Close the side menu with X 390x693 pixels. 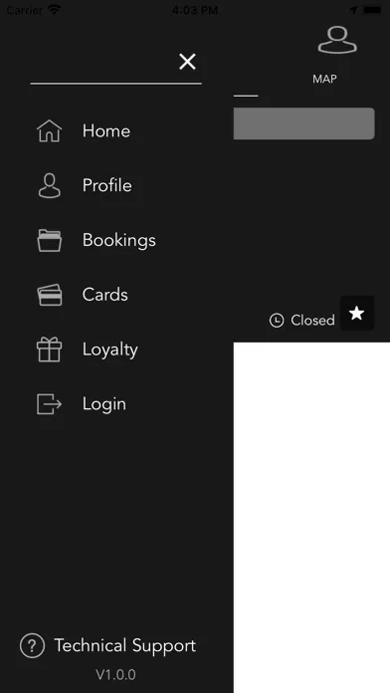click(x=187, y=62)
